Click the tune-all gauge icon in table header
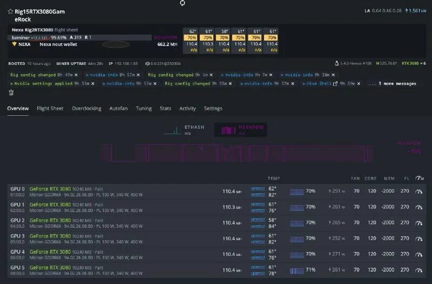The width and height of the screenshot is (432, 284). (420, 179)
